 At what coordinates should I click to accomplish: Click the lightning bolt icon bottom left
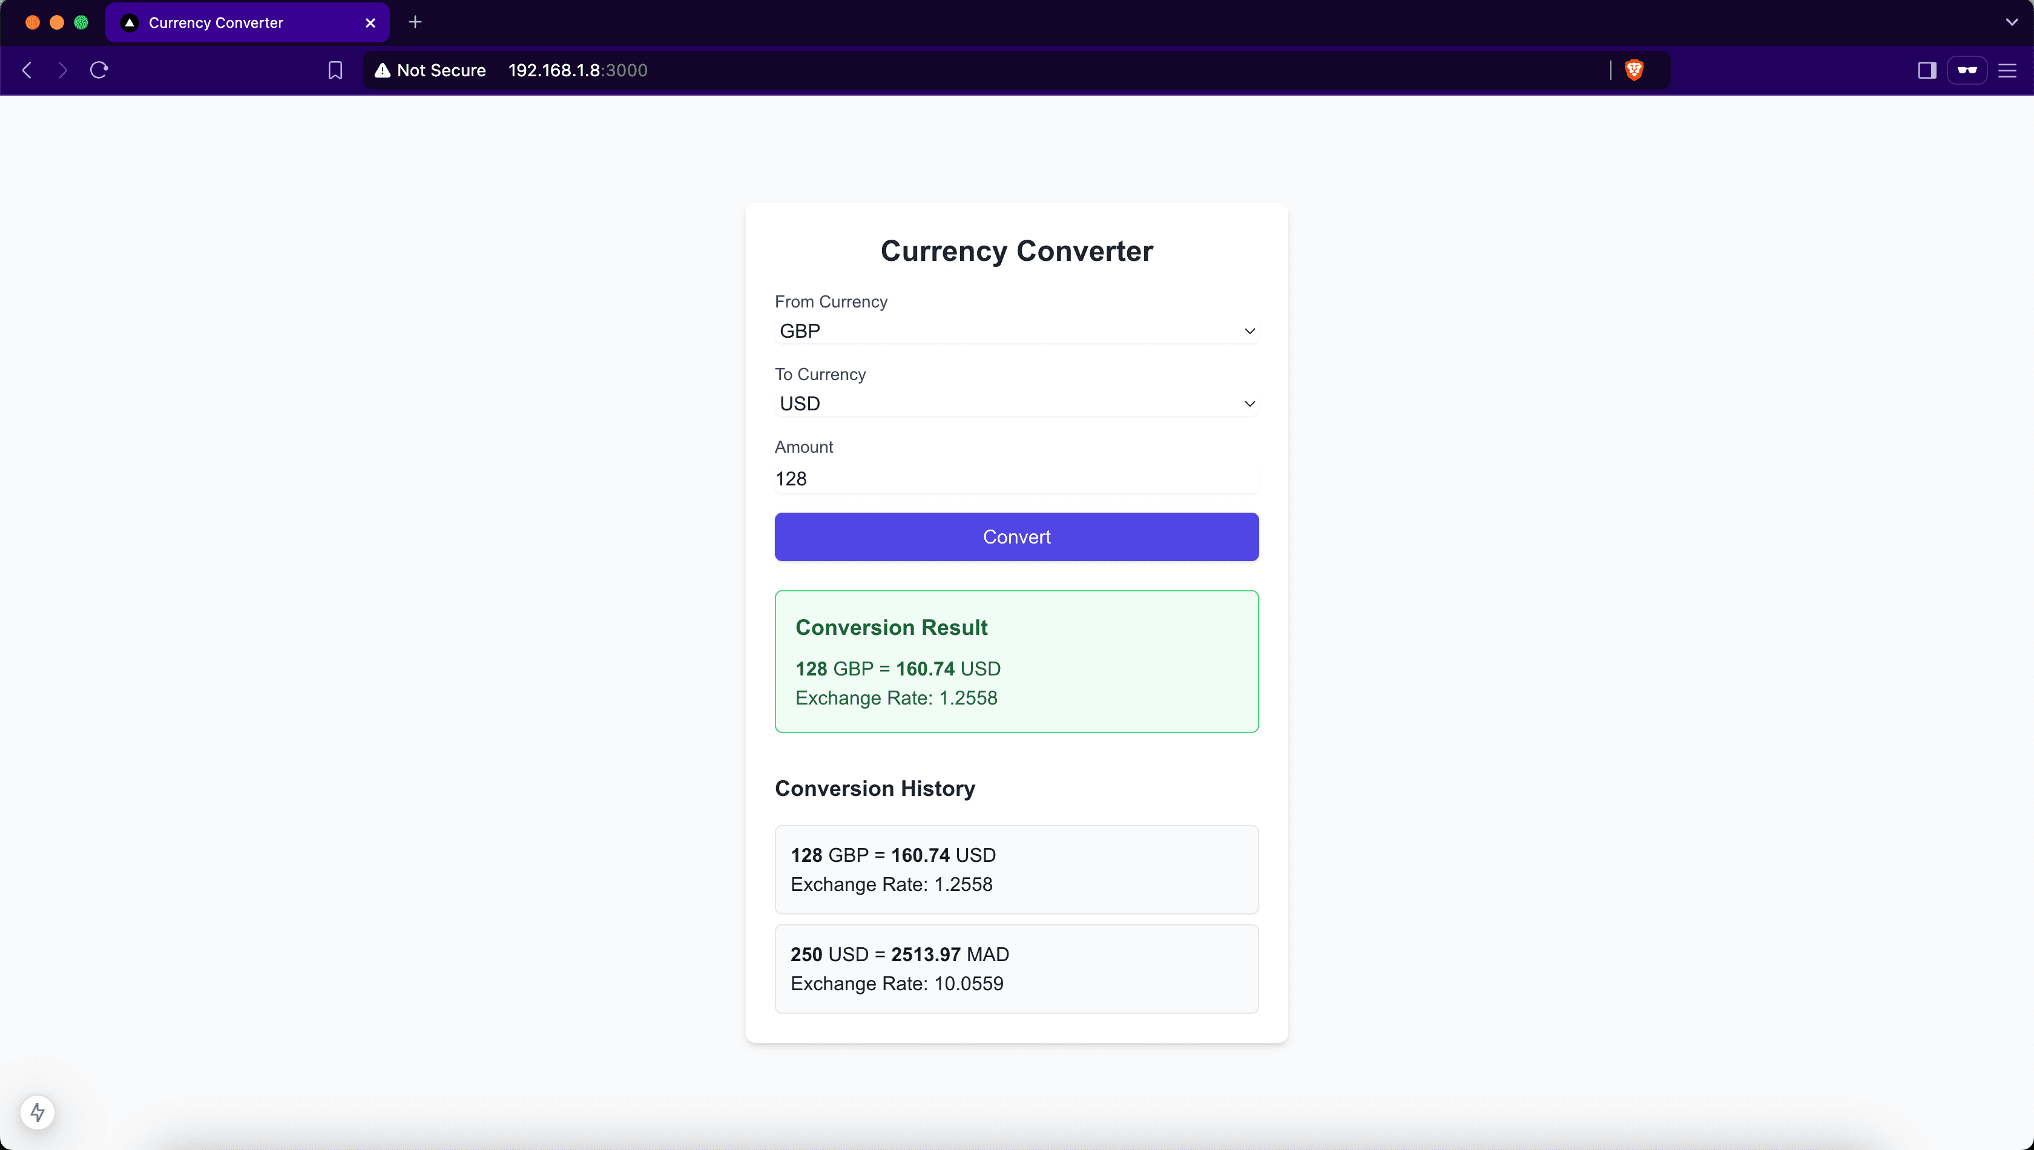pos(36,1112)
